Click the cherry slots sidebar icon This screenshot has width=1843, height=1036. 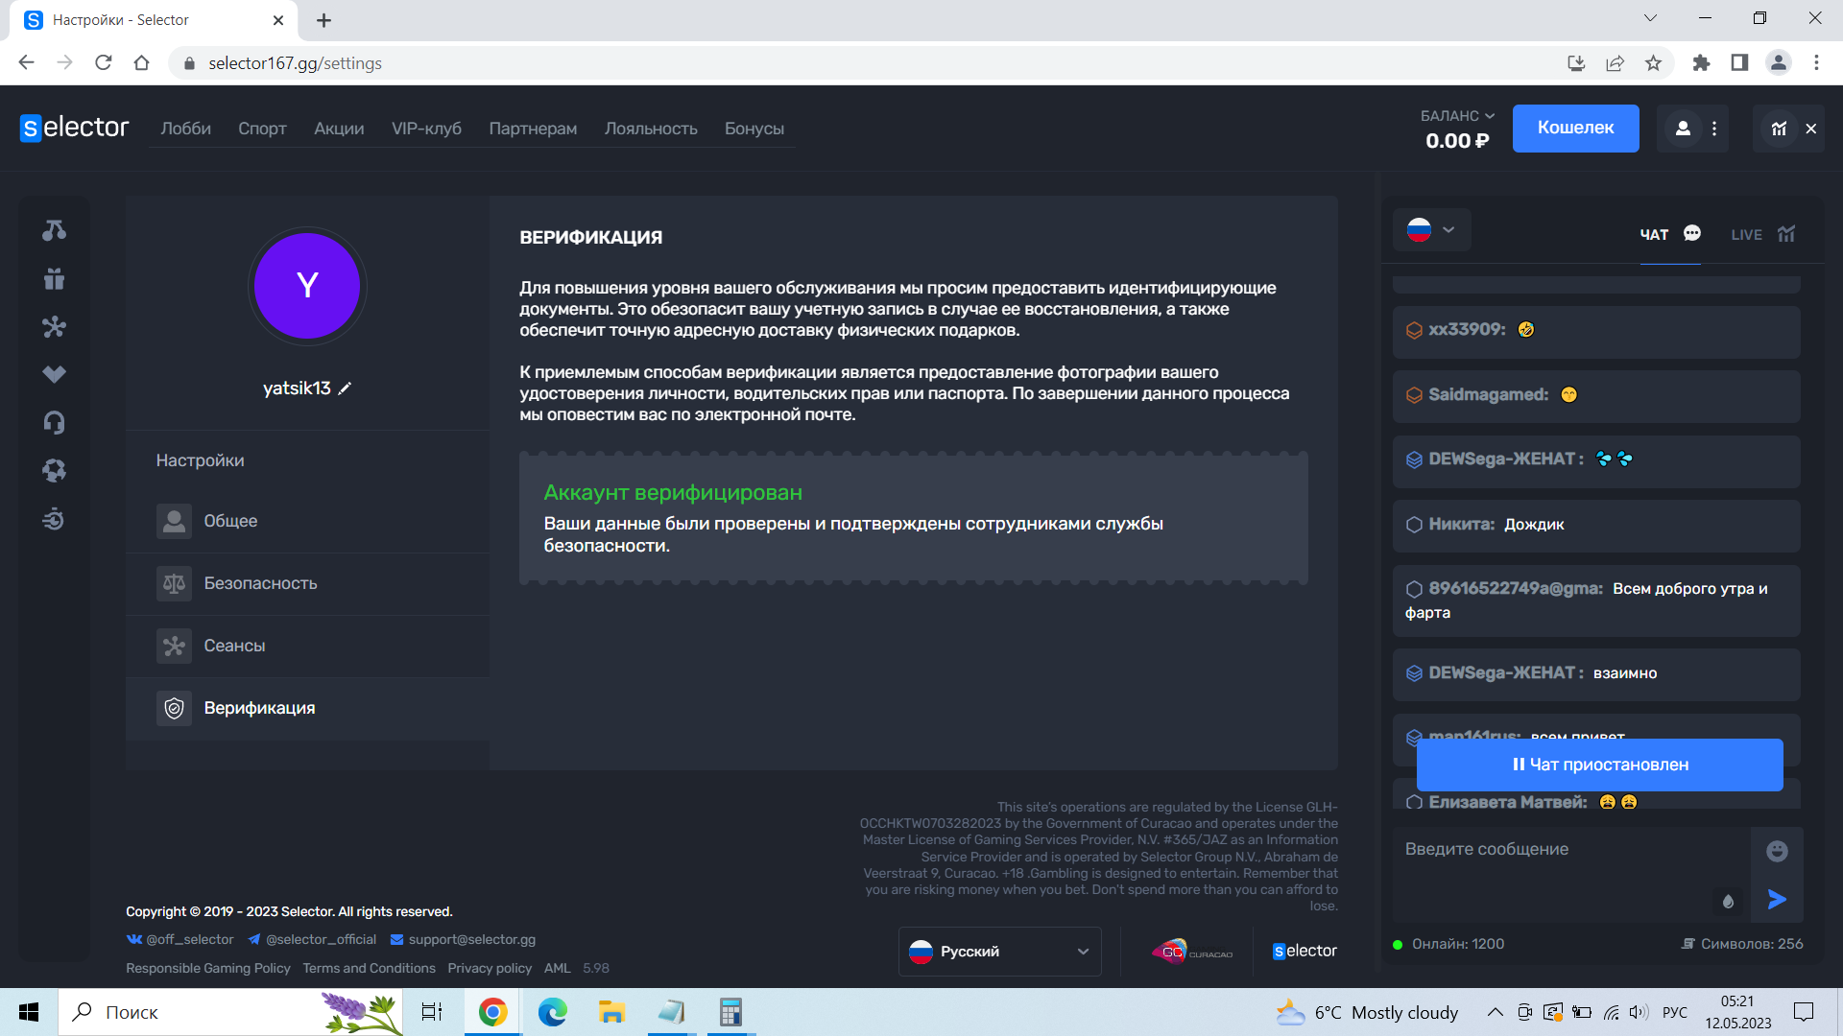(54, 230)
